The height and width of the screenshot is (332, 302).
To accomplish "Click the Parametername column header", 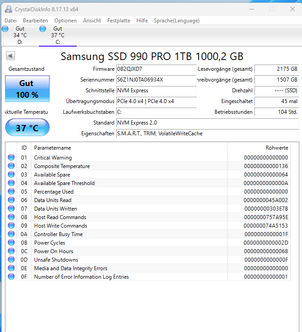I will (129, 147).
